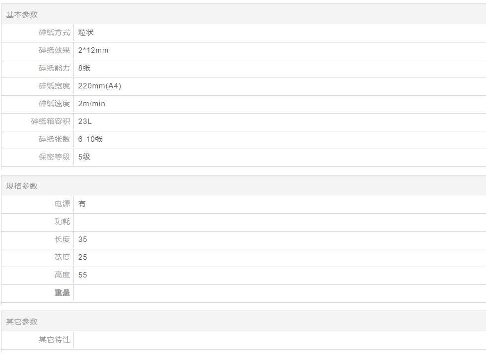Click the 2m/min speed value
Image resolution: width=489 pixels, height=355 pixels.
click(92, 104)
